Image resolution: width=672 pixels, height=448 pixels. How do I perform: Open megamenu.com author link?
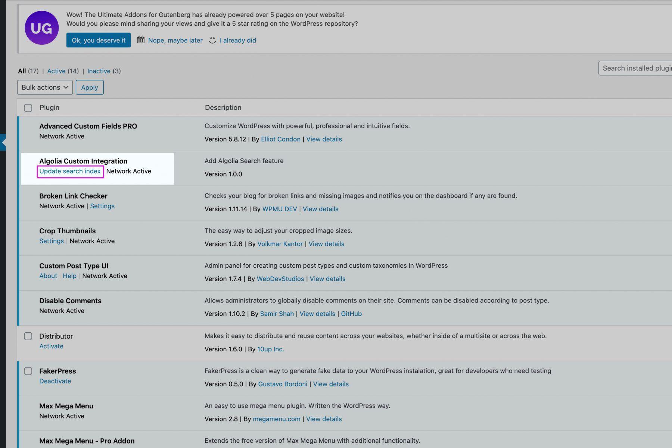pos(277,419)
